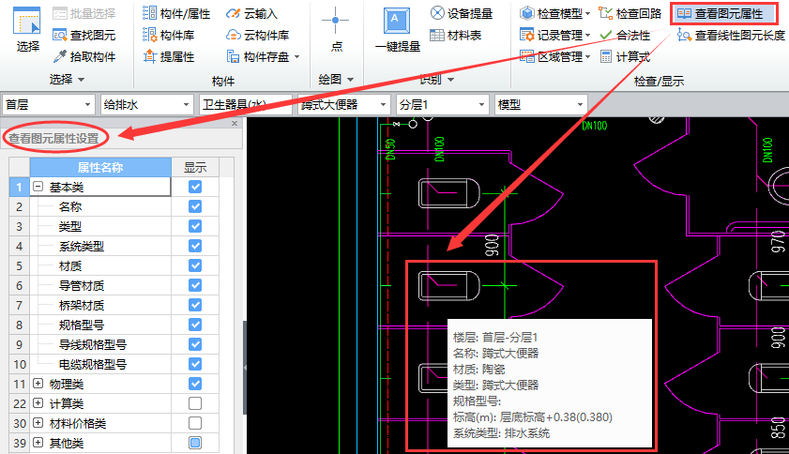
Task: Close the 查看图元属性设置 panel
Action: (235, 123)
